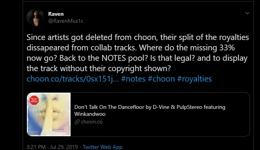Open the #choon hashtag
Image resolution: width=260 pixels, height=150 pixels.
[161, 79]
